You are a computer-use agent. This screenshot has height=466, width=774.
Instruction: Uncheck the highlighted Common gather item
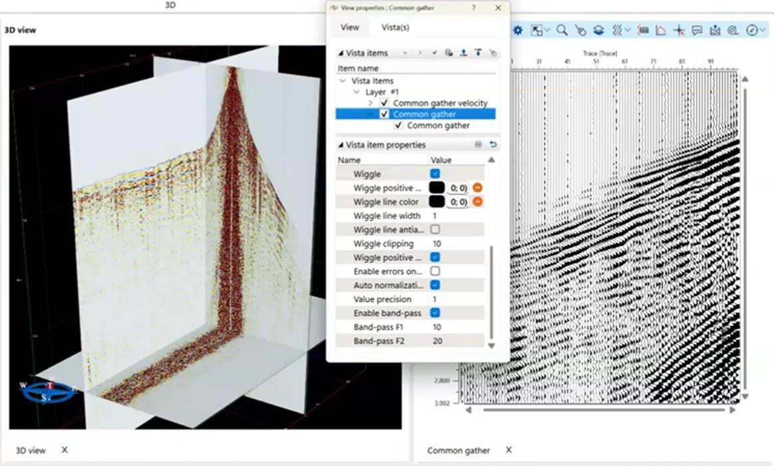click(x=384, y=114)
